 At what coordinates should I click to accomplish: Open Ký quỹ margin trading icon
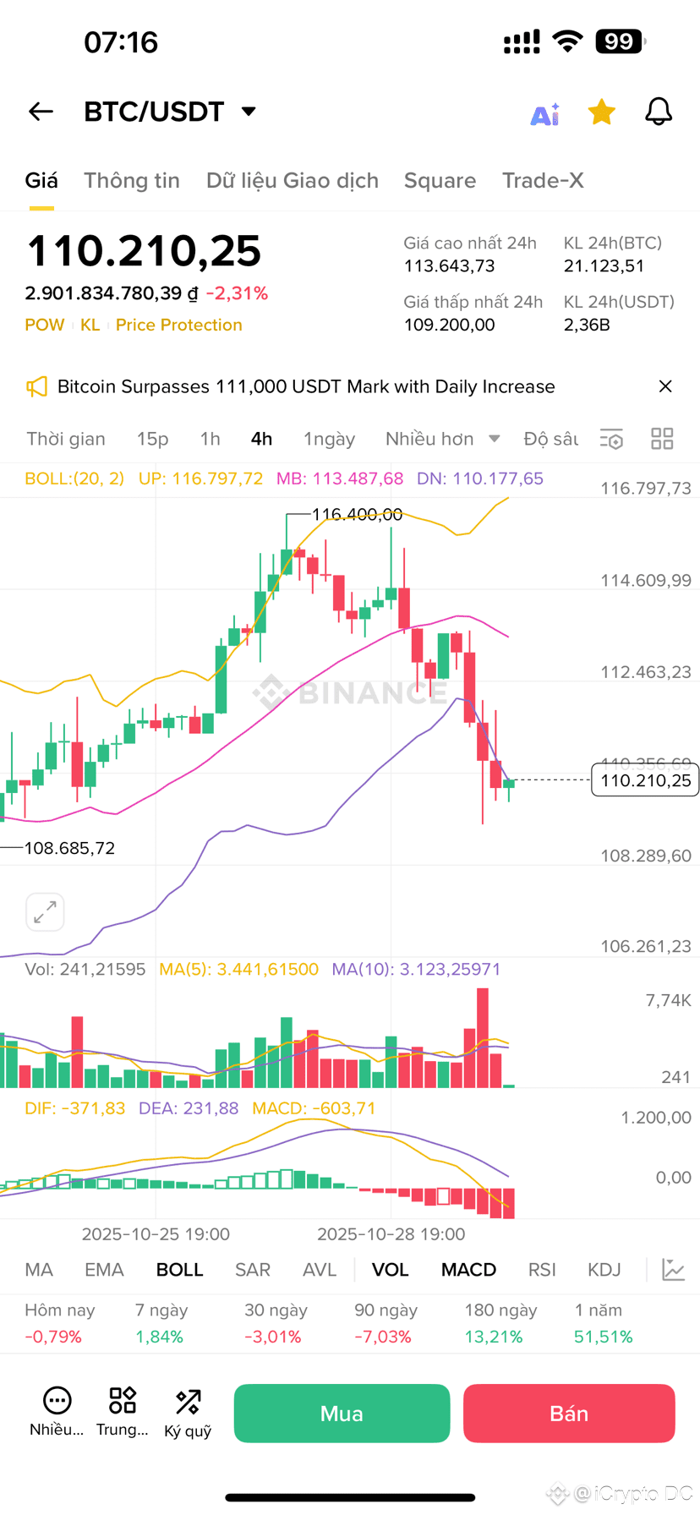click(x=188, y=1412)
